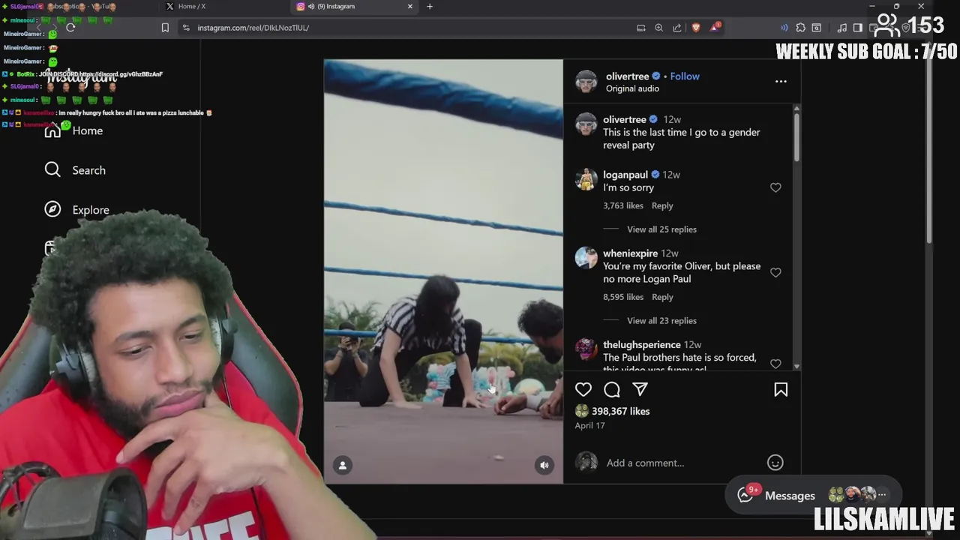Open olivertree avatar next to the caption

pos(586,125)
